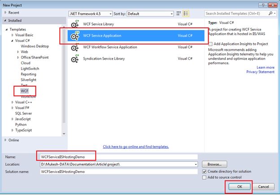Click the Search Installed Templates field

236,13
